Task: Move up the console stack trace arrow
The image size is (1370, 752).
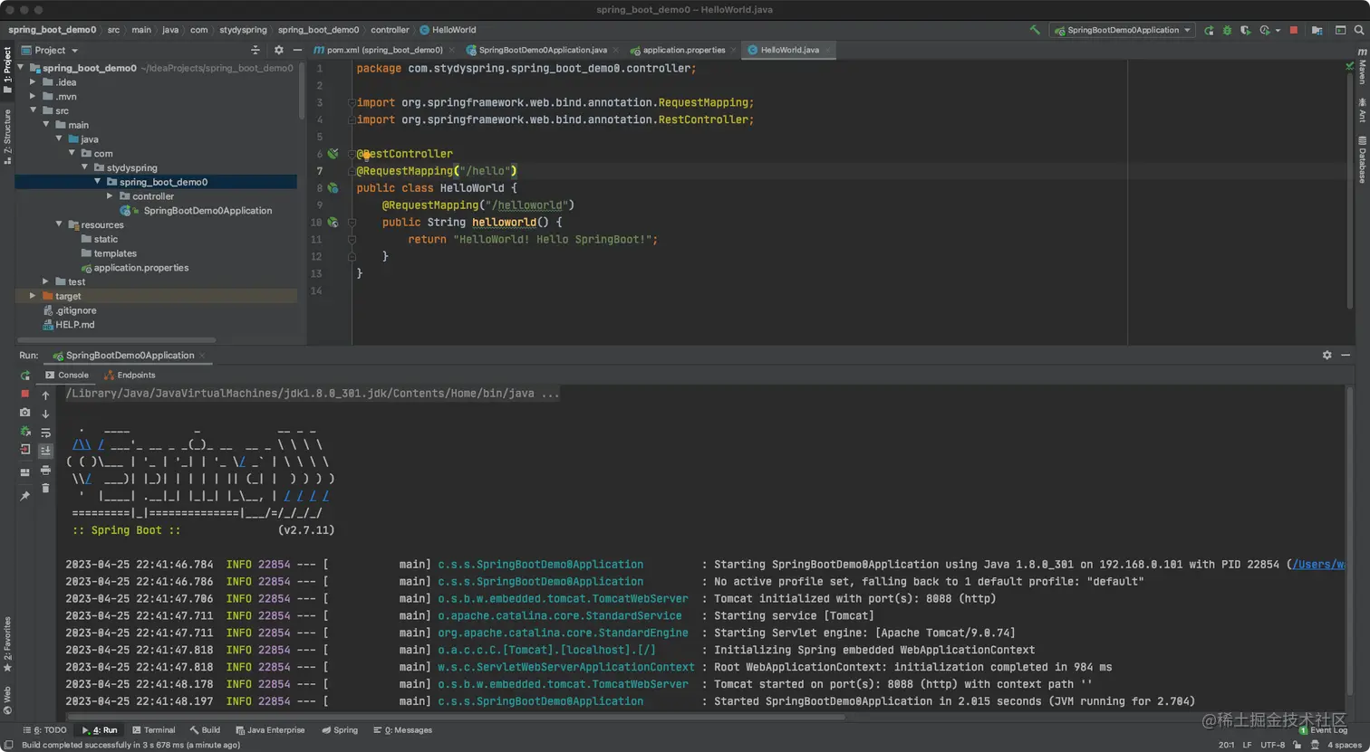Action: coord(46,395)
